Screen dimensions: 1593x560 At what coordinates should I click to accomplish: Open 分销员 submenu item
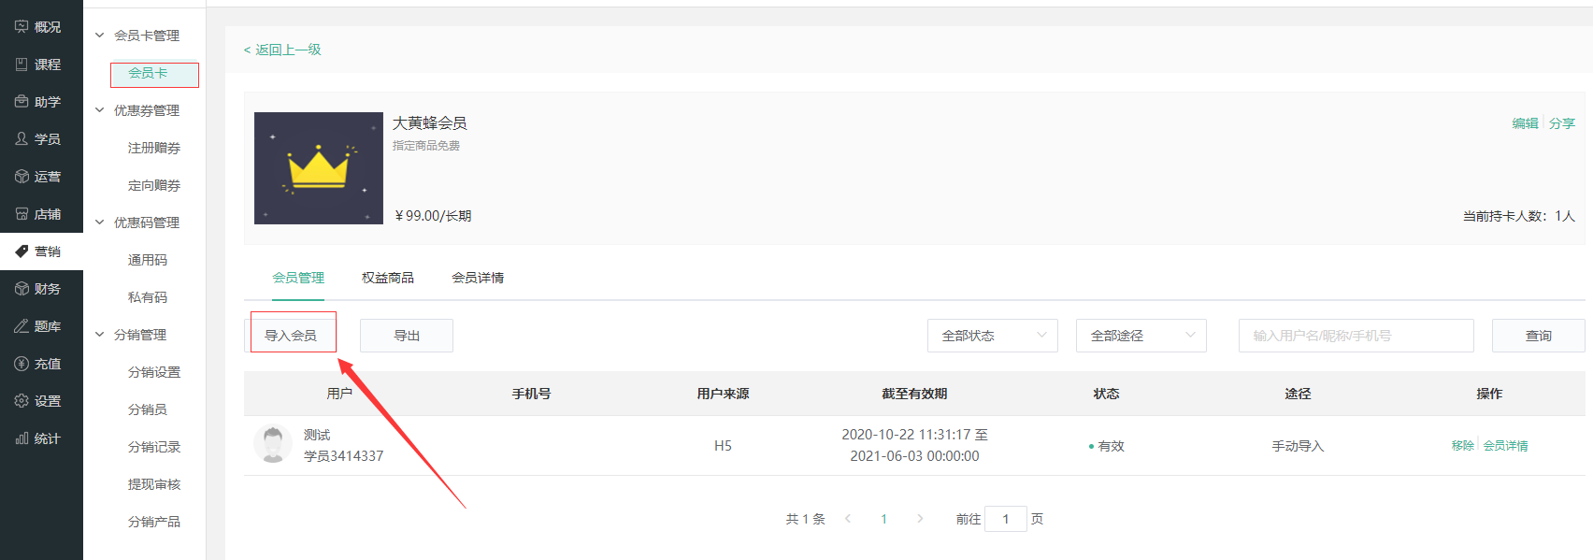148,409
